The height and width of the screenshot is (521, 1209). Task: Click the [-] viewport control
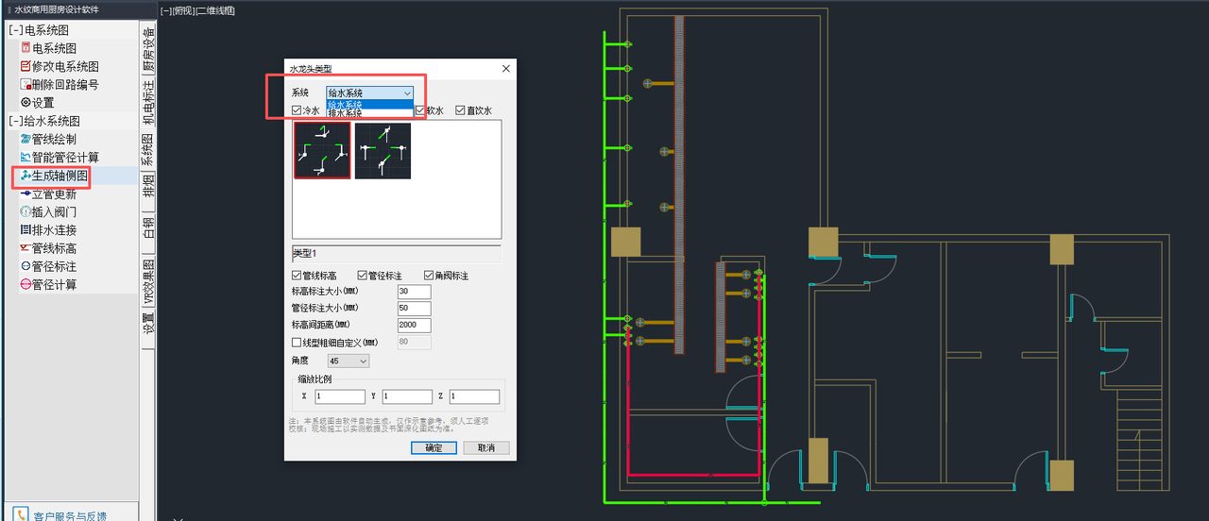click(x=164, y=10)
